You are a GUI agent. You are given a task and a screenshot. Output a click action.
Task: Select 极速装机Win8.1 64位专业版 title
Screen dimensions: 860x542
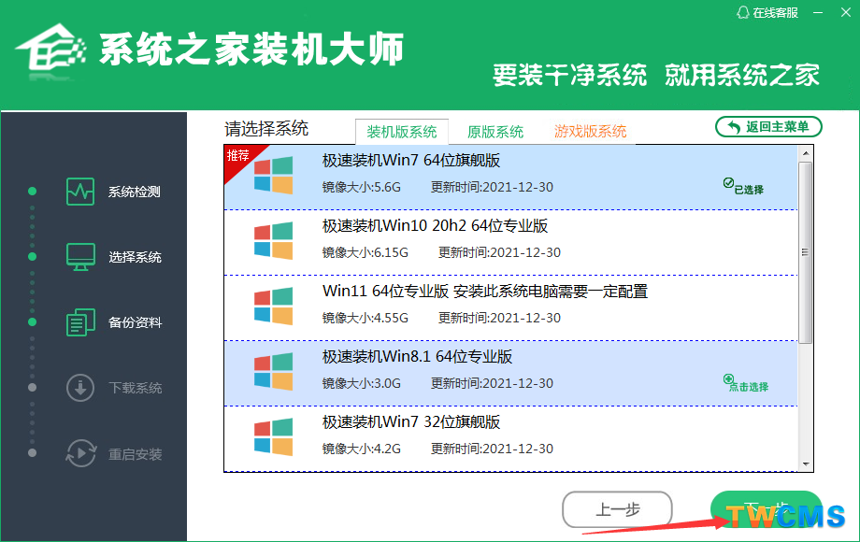tap(418, 356)
